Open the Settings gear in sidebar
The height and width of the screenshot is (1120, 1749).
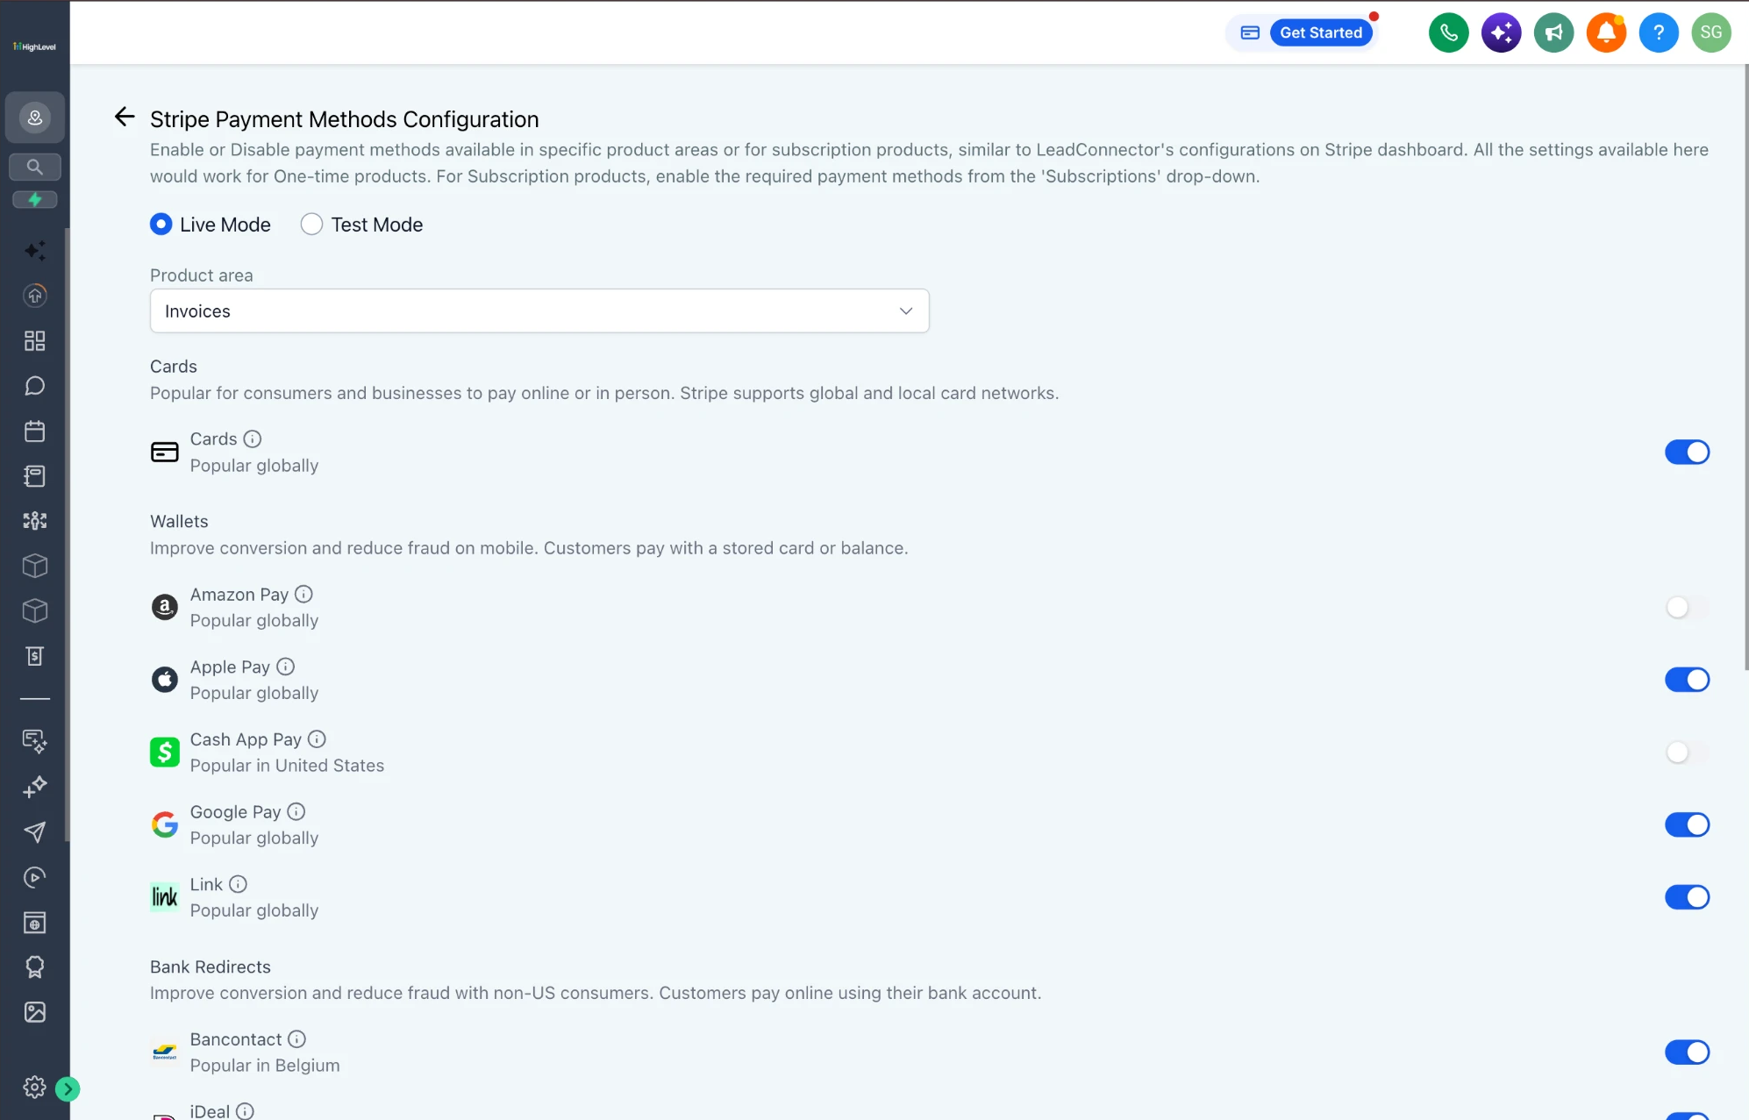(35, 1088)
